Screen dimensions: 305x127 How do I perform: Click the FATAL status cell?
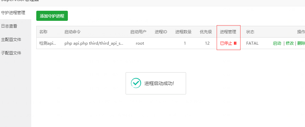[x=252, y=43]
